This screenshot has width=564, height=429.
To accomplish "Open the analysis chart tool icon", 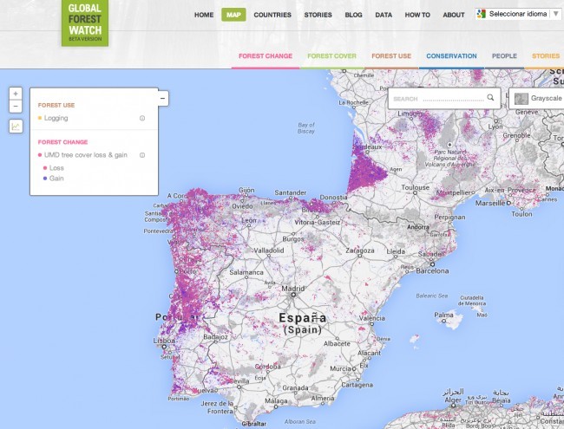I will pyautogui.click(x=16, y=127).
